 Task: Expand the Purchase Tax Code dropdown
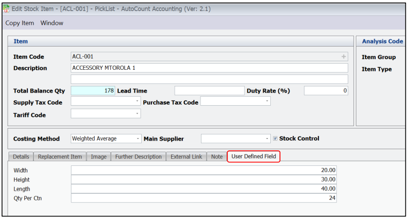[267, 101]
